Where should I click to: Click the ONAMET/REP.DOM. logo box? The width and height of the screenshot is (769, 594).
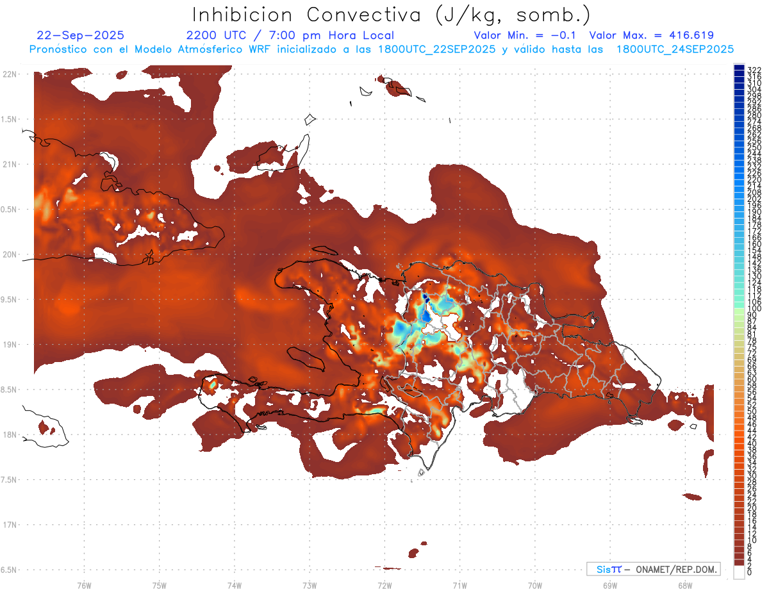[652, 569]
